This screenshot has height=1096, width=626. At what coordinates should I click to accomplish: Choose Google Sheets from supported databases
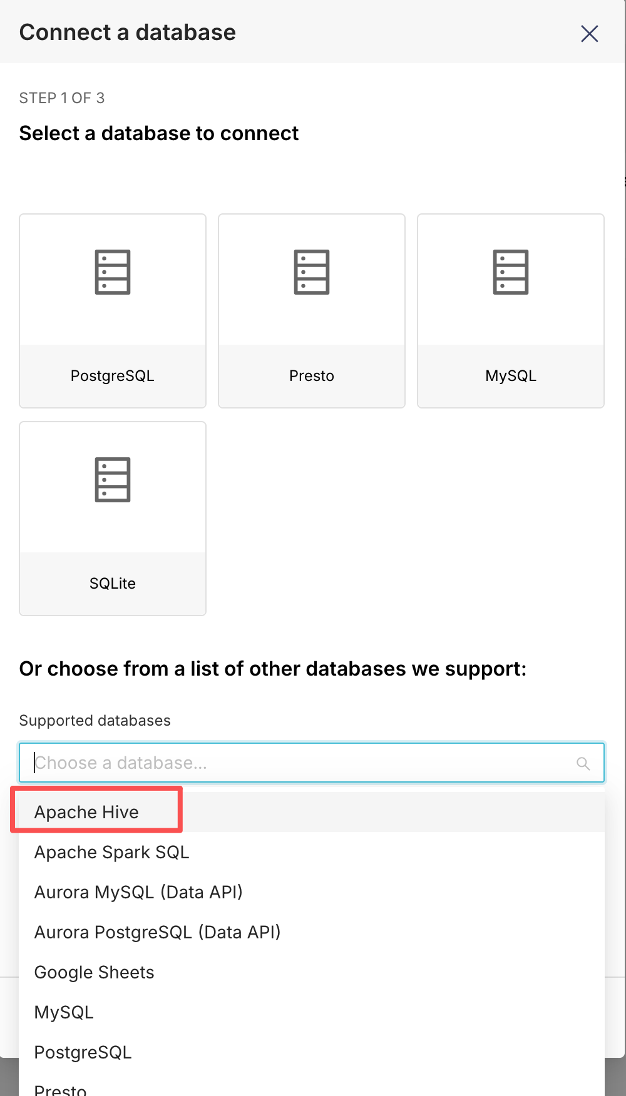[x=95, y=972]
